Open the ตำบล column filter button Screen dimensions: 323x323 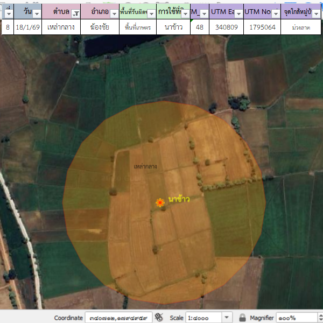click(76, 12)
